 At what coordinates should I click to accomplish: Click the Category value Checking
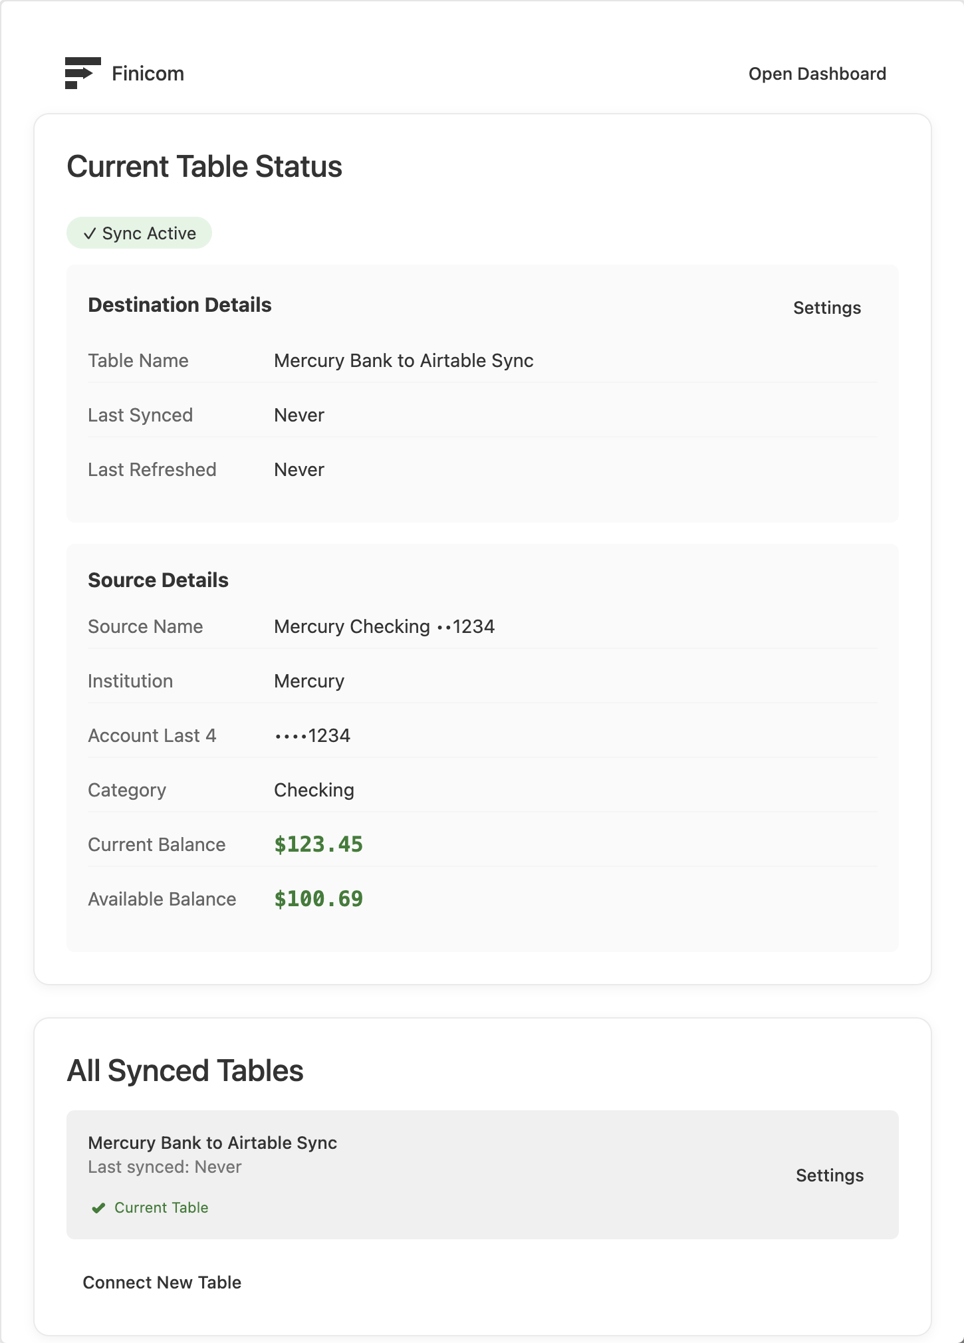(314, 790)
